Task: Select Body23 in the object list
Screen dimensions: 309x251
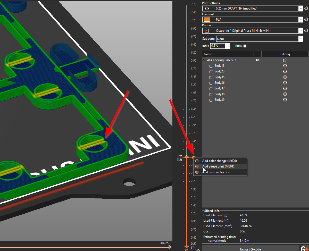Action: pyautogui.click(x=219, y=71)
